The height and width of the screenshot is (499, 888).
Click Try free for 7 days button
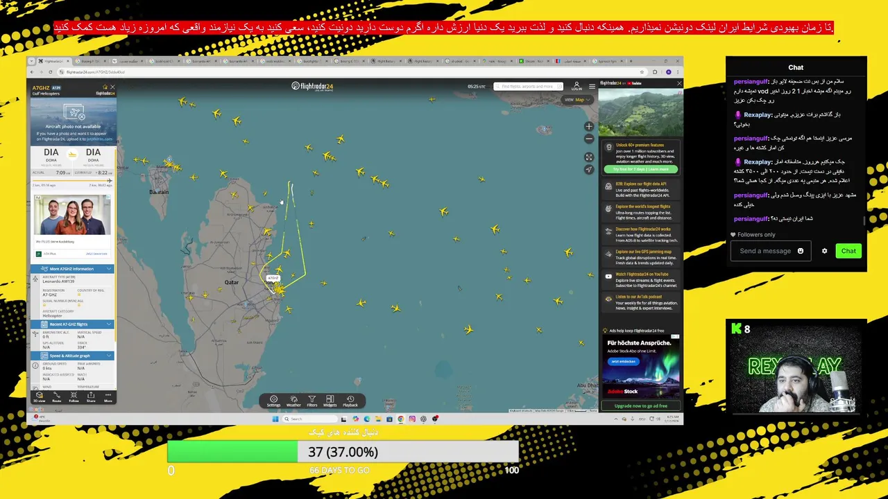tap(640, 170)
